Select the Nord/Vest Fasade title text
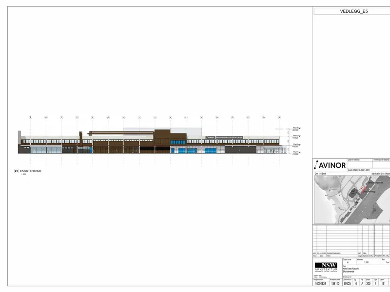The height and width of the screenshot is (292, 390). coord(351,269)
